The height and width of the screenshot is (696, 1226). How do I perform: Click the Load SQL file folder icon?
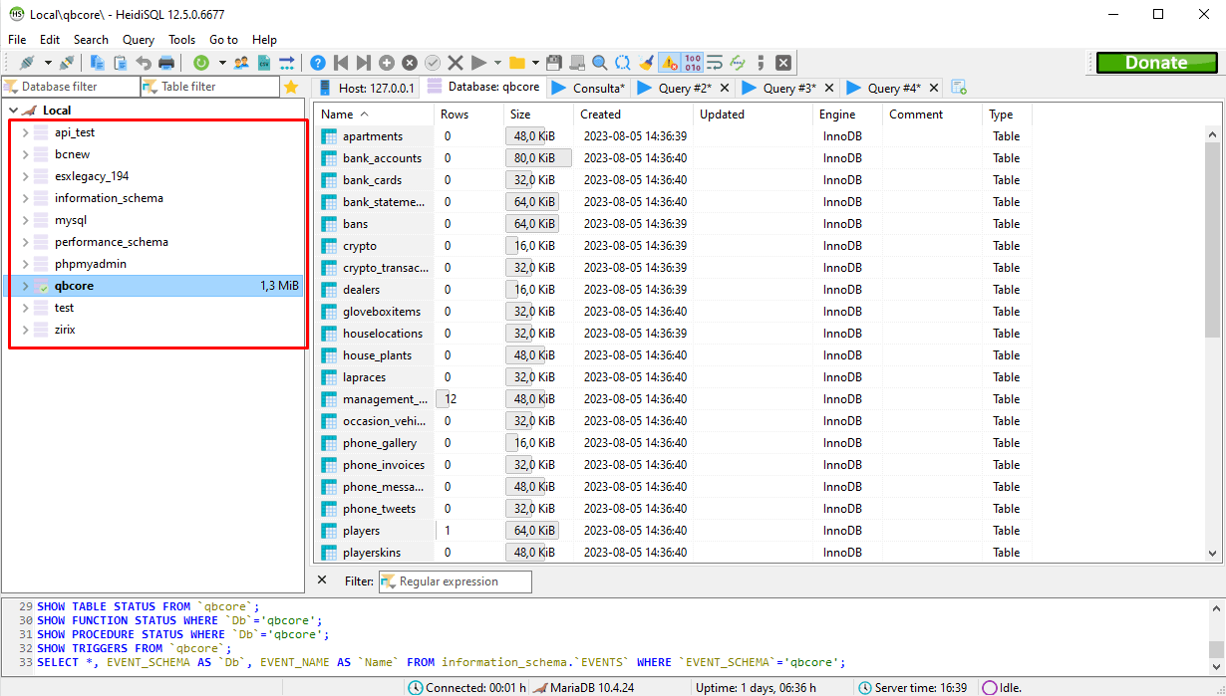coord(517,63)
